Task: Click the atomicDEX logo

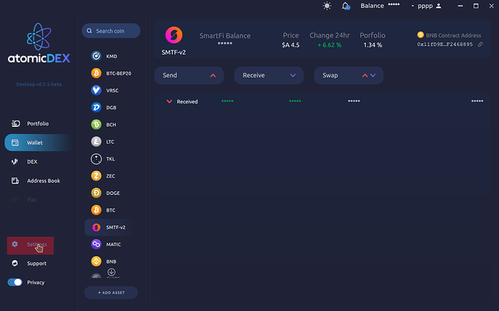Action: point(39,43)
